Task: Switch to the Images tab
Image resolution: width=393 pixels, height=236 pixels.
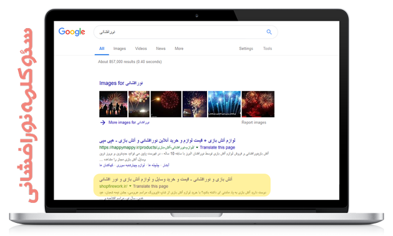Action: pyautogui.click(x=120, y=49)
